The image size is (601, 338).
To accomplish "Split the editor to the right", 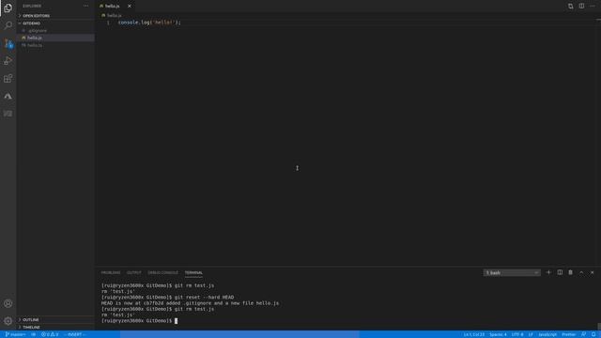I will pyautogui.click(x=581, y=7).
